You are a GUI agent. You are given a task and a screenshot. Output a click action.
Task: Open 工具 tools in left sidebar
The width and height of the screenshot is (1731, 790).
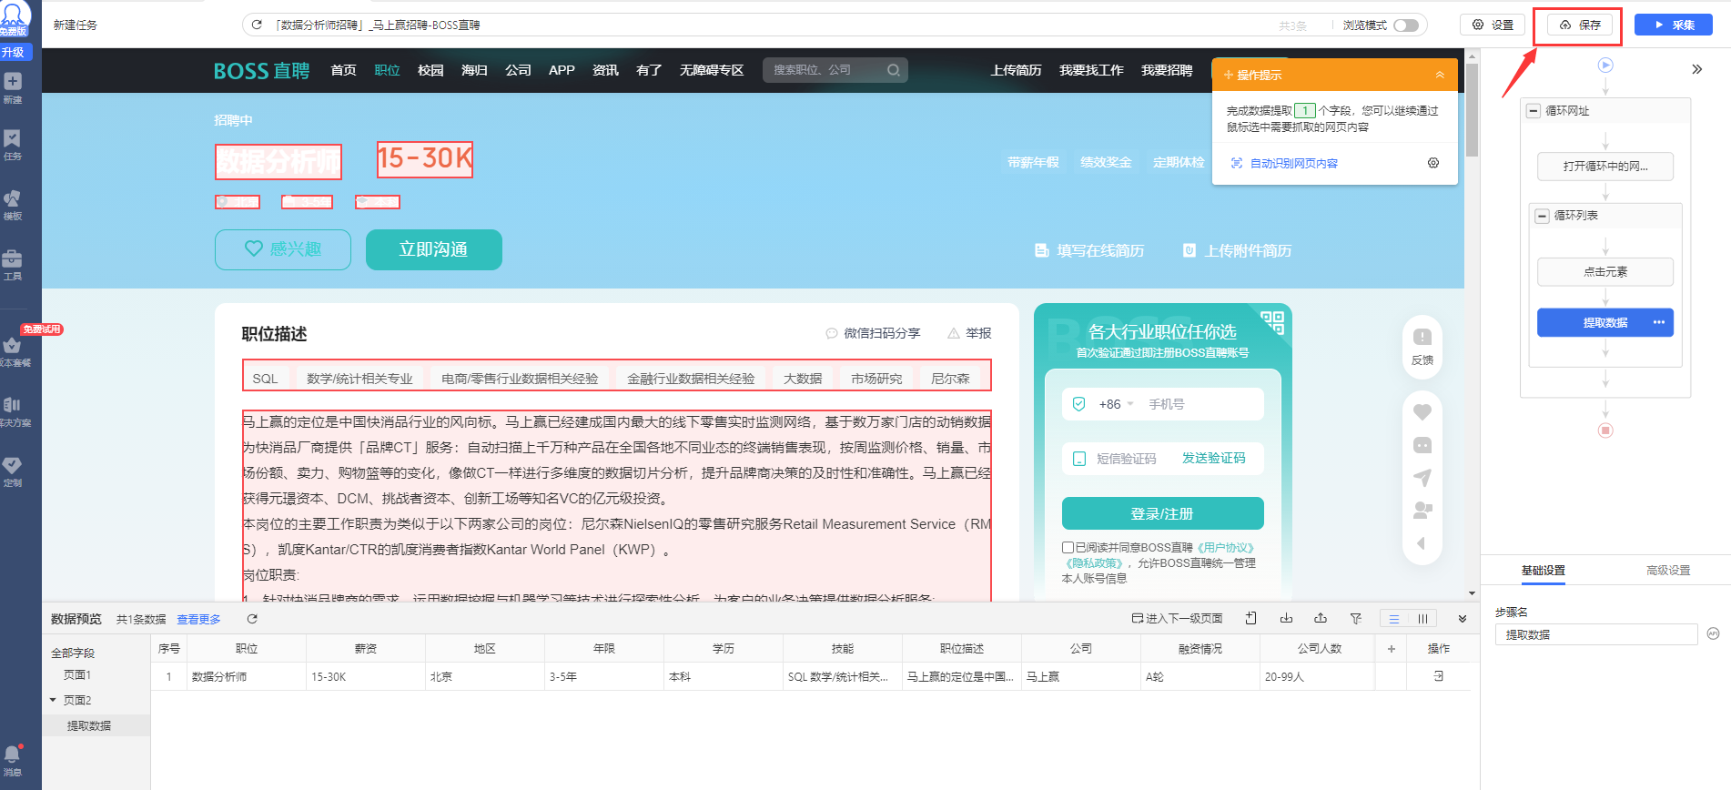pos(13,266)
